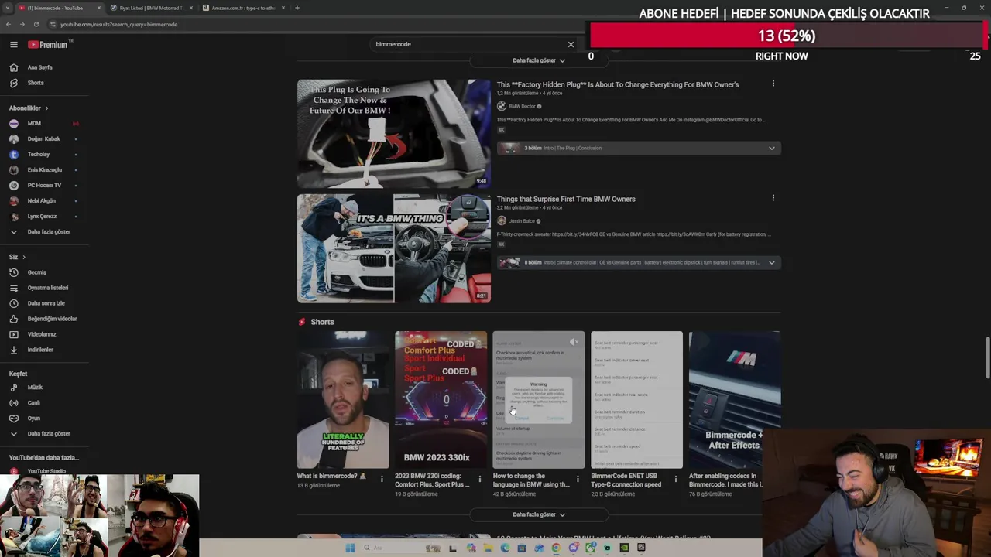Open Siz section chevron
Screen dimensions: 991x557
click(x=24, y=257)
